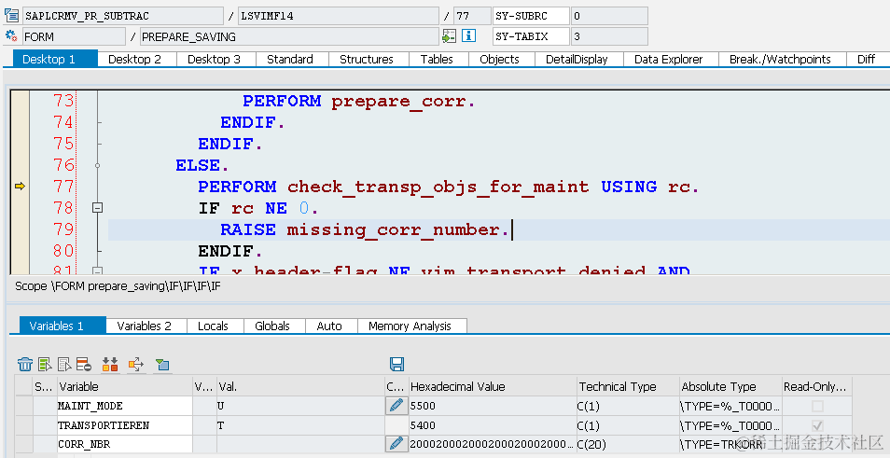Click the MAINT_MODE variable name cell
890x458 pixels.
(x=124, y=406)
